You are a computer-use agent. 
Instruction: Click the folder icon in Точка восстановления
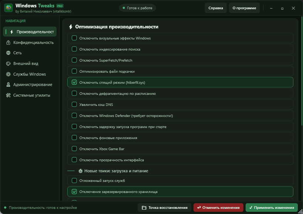click(x=144, y=208)
